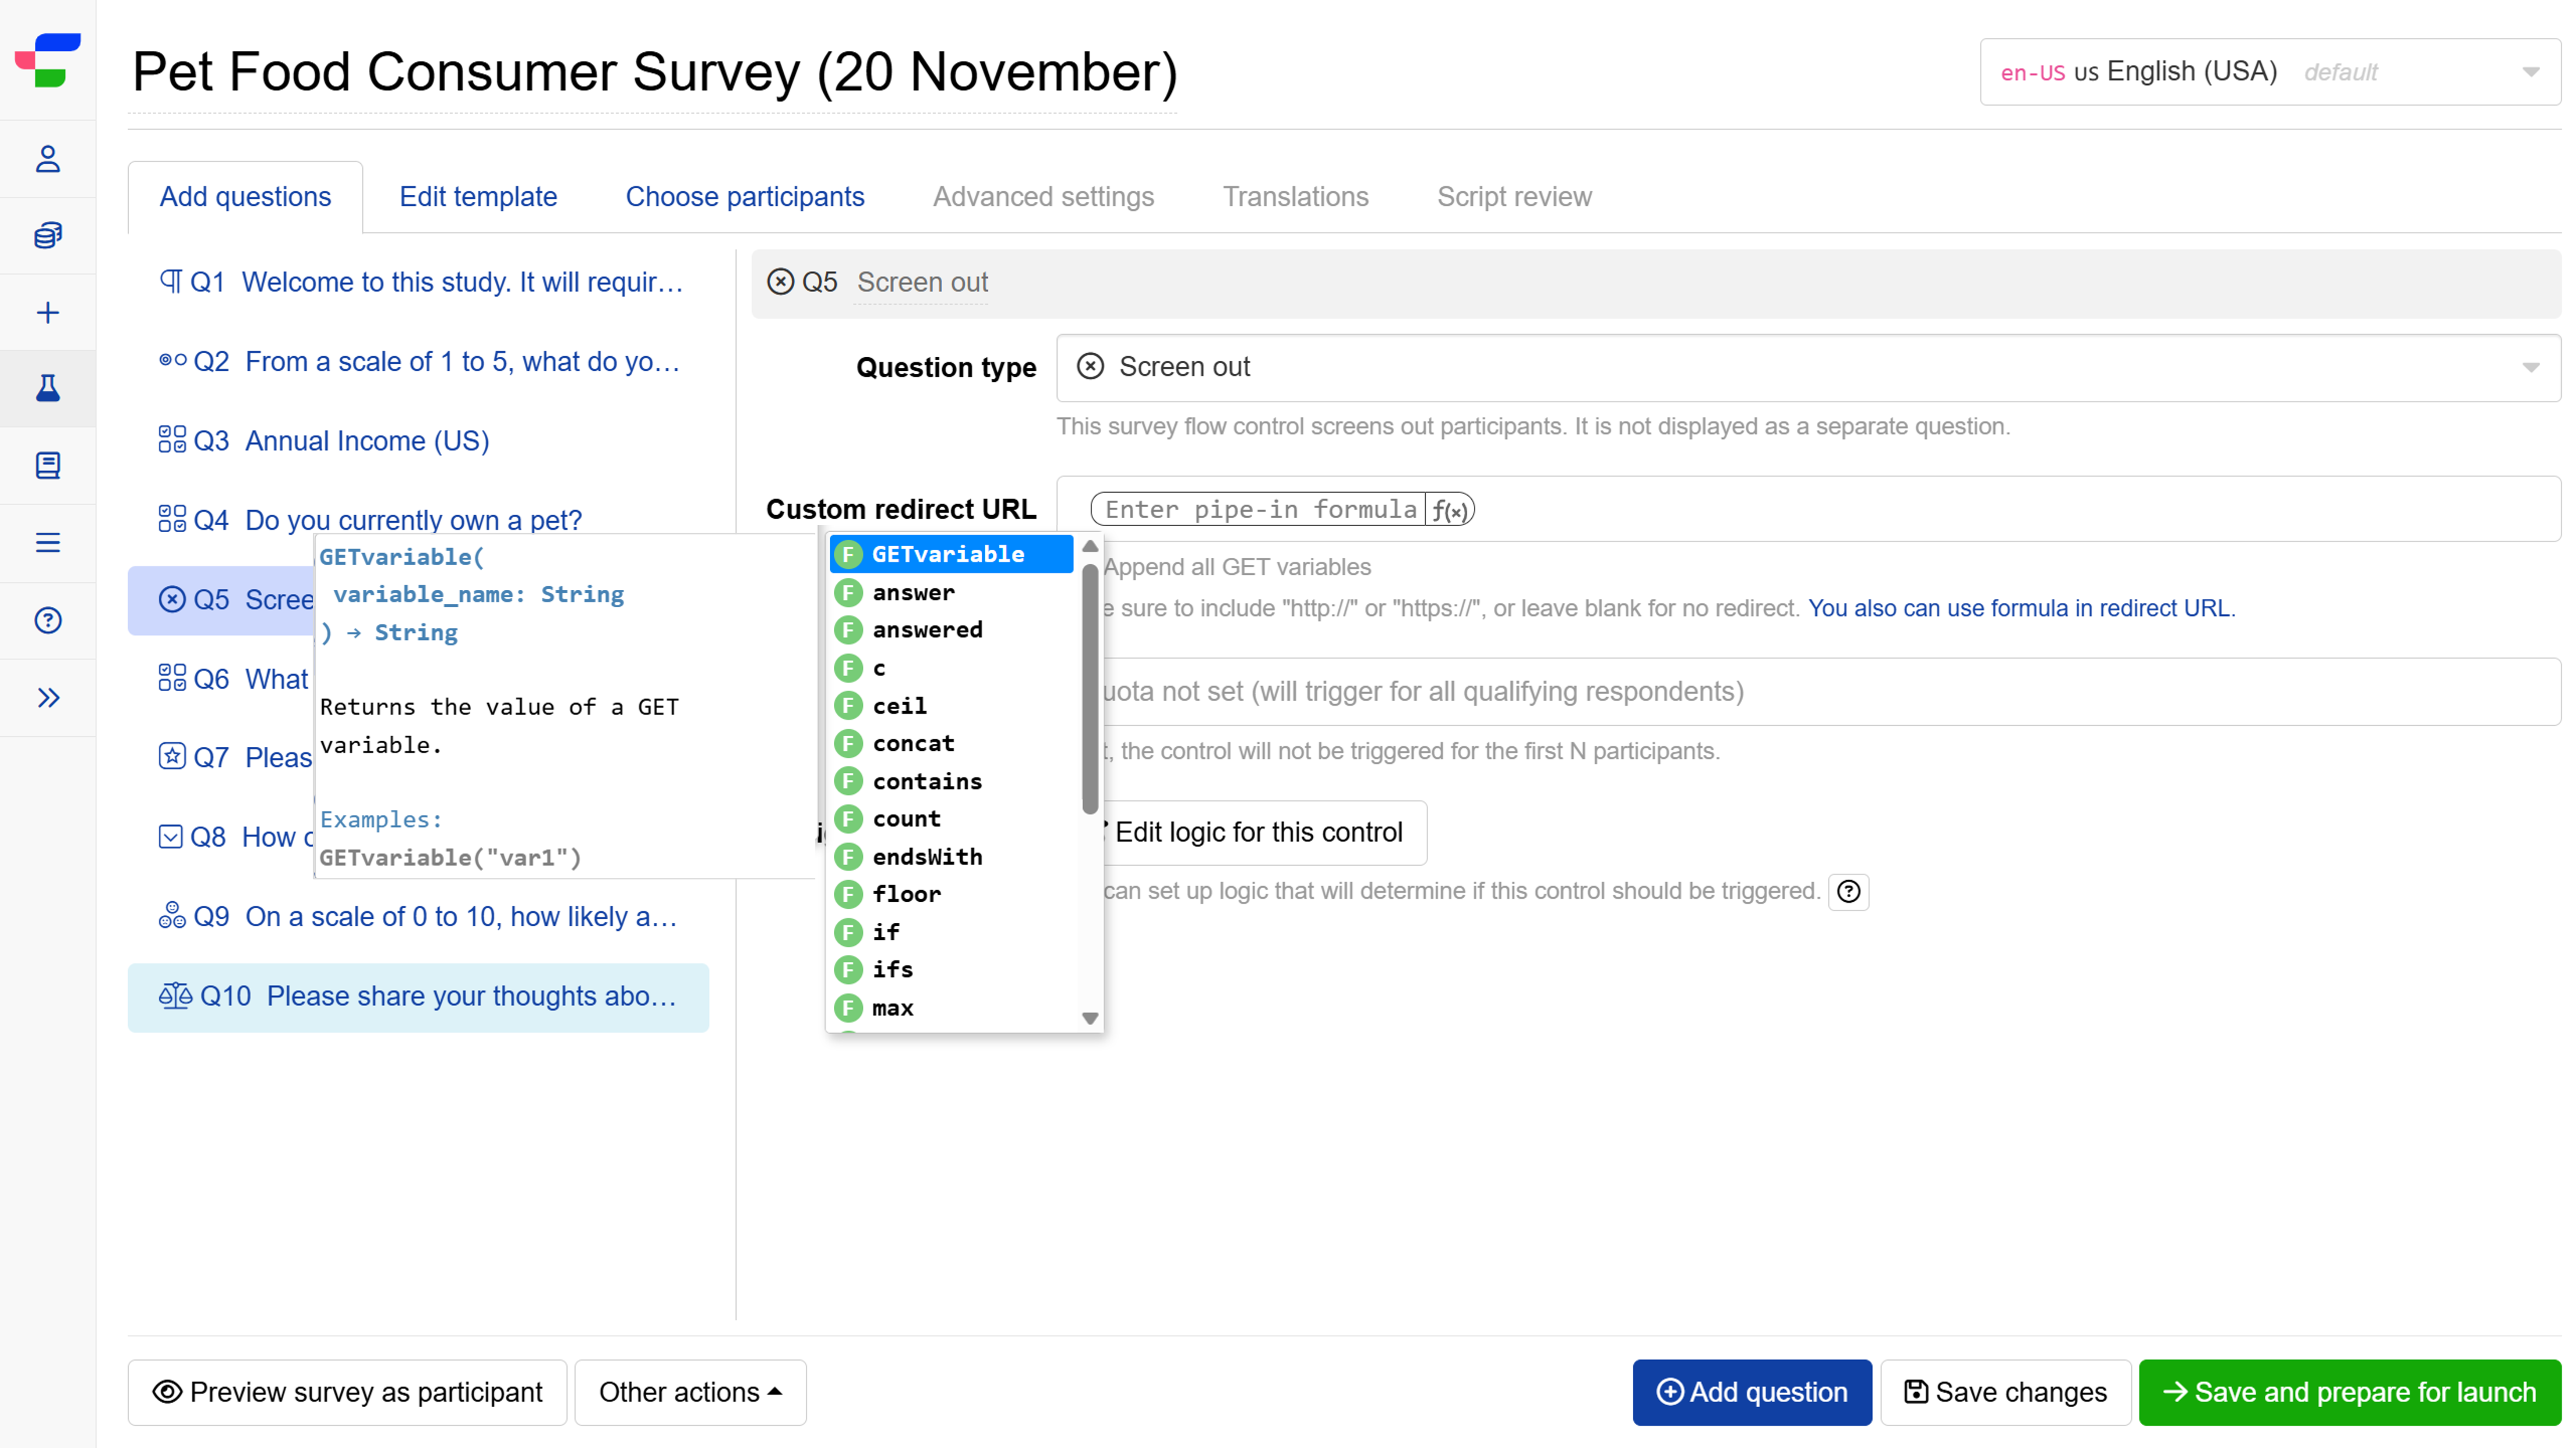
Task: Select the flask icon in sidebar
Action: (47, 389)
